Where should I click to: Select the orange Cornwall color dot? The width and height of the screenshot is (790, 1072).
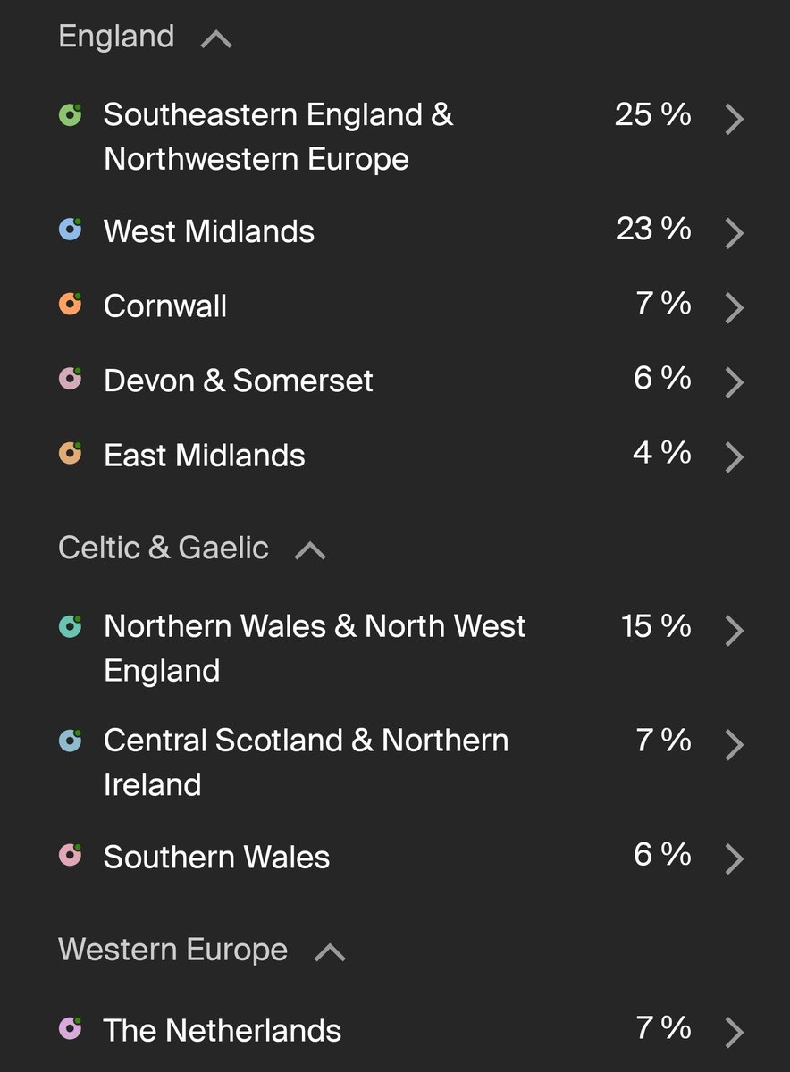pyautogui.click(x=71, y=304)
